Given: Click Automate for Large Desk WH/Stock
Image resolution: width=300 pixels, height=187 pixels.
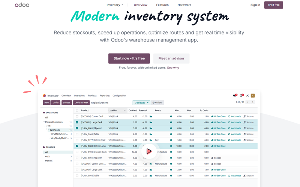Looking at the screenshot, I should pos(235,122).
